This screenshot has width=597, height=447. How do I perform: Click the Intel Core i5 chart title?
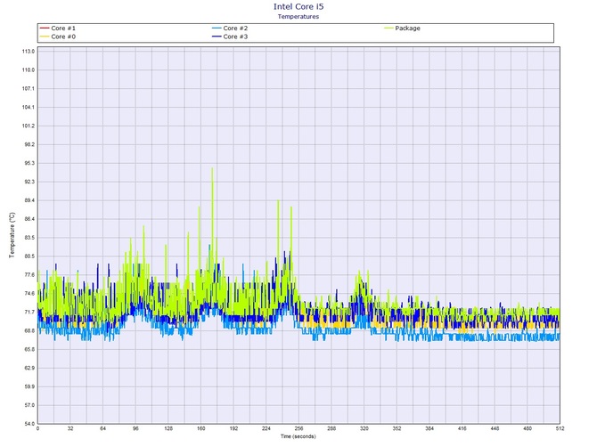coord(298,6)
